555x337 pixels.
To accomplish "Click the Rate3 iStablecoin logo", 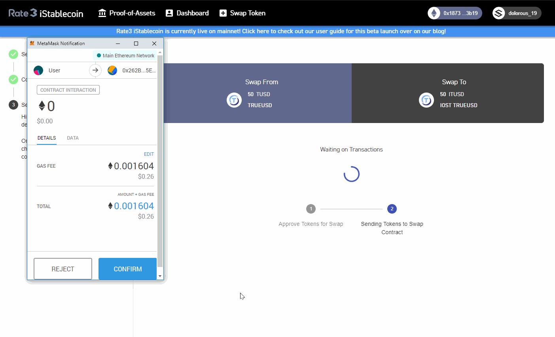I will coord(46,13).
